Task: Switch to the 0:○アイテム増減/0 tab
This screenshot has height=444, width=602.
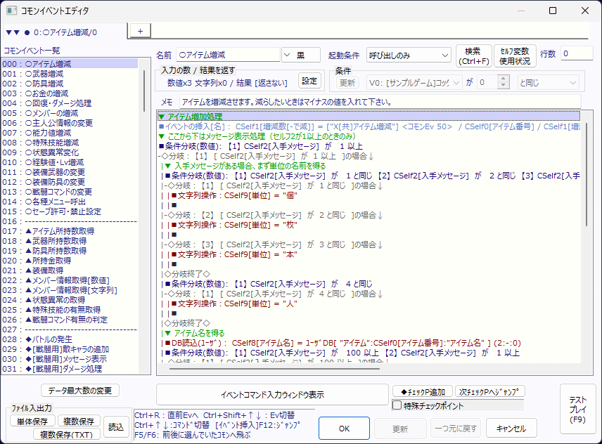Action: click(x=63, y=32)
